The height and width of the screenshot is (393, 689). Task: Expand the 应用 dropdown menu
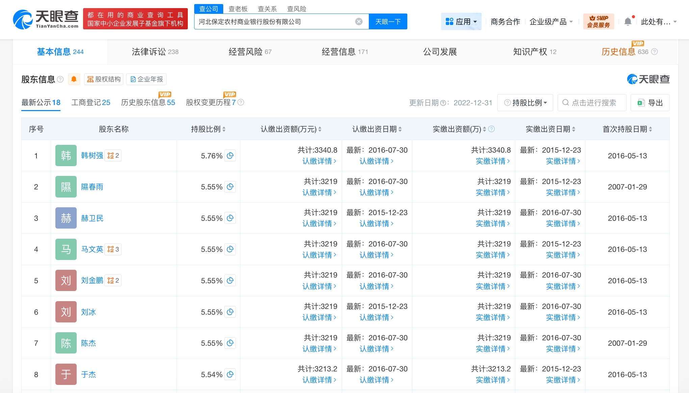[x=461, y=22]
